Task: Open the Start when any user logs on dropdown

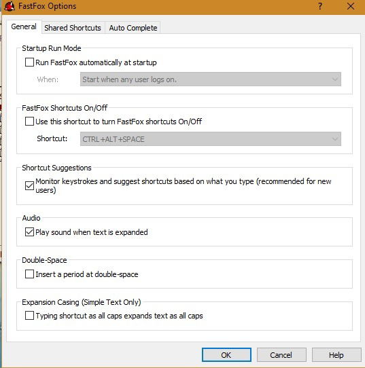Action: click(x=211, y=79)
